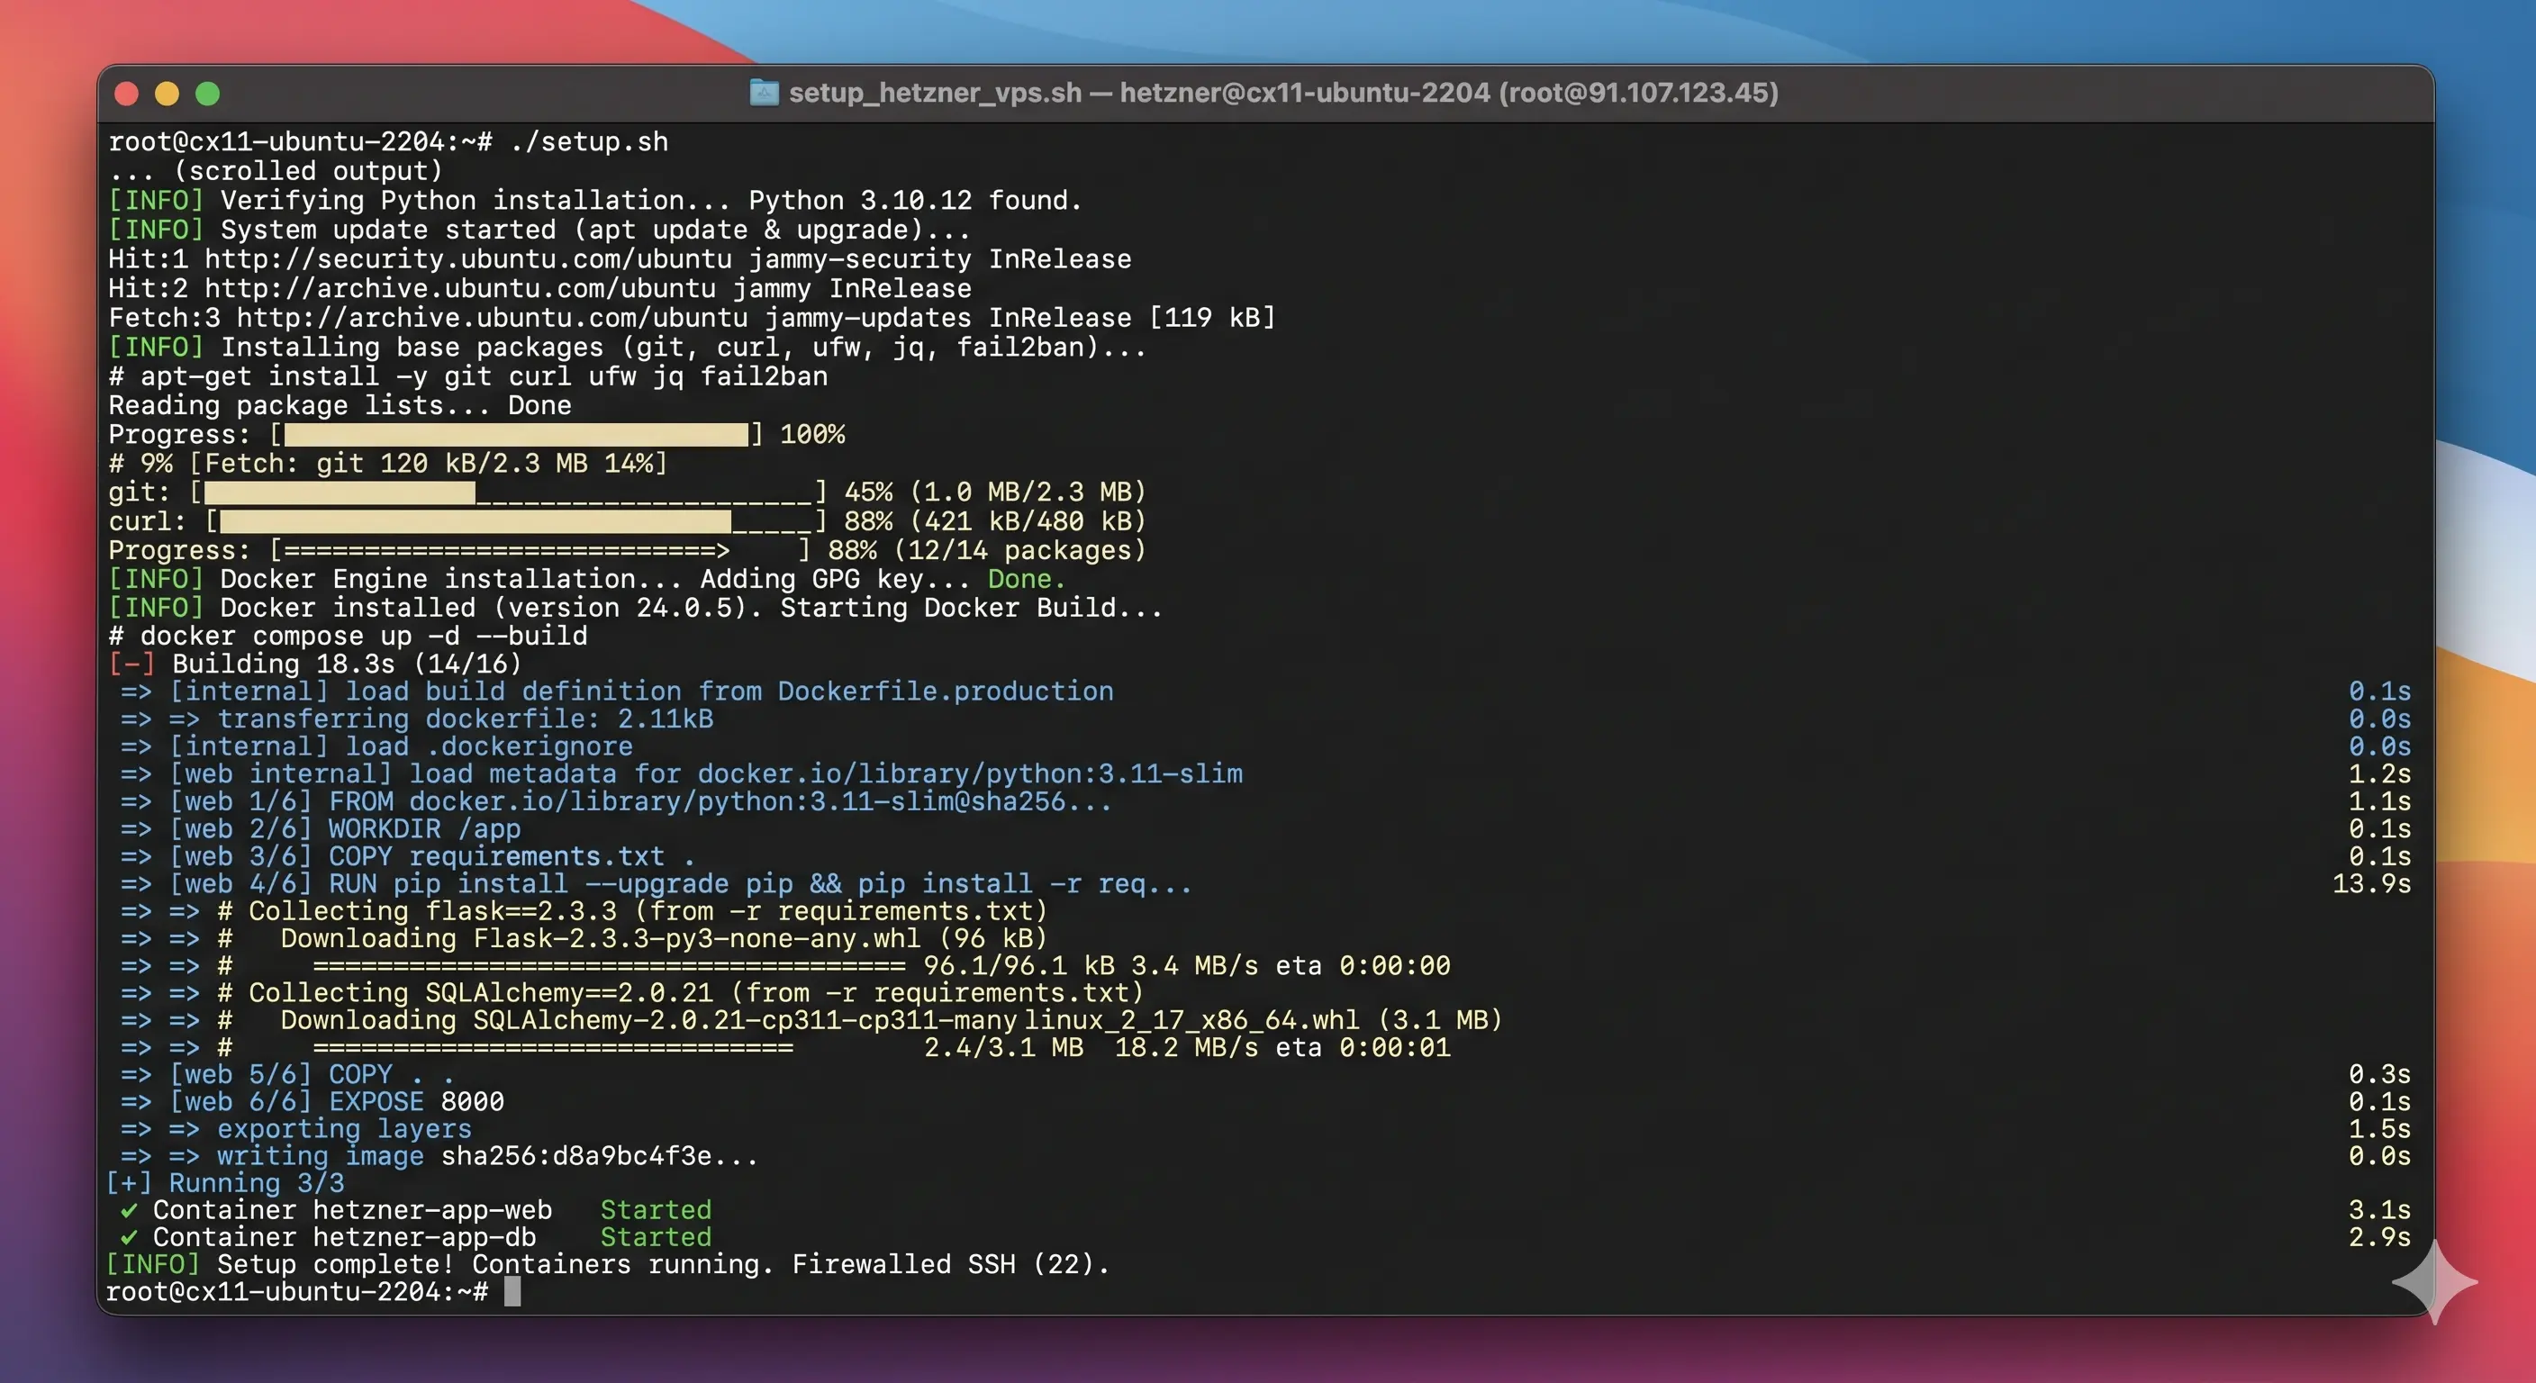Click the '[+] Running 3/3' line

point(226,1183)
